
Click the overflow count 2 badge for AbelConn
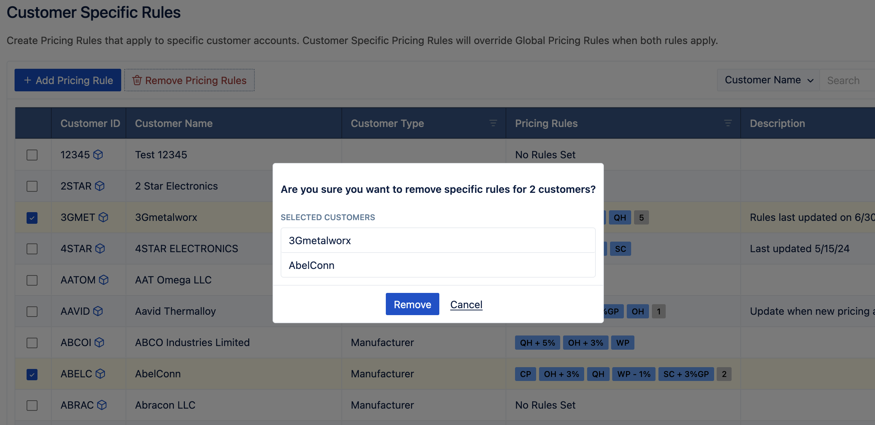[724, 374]
